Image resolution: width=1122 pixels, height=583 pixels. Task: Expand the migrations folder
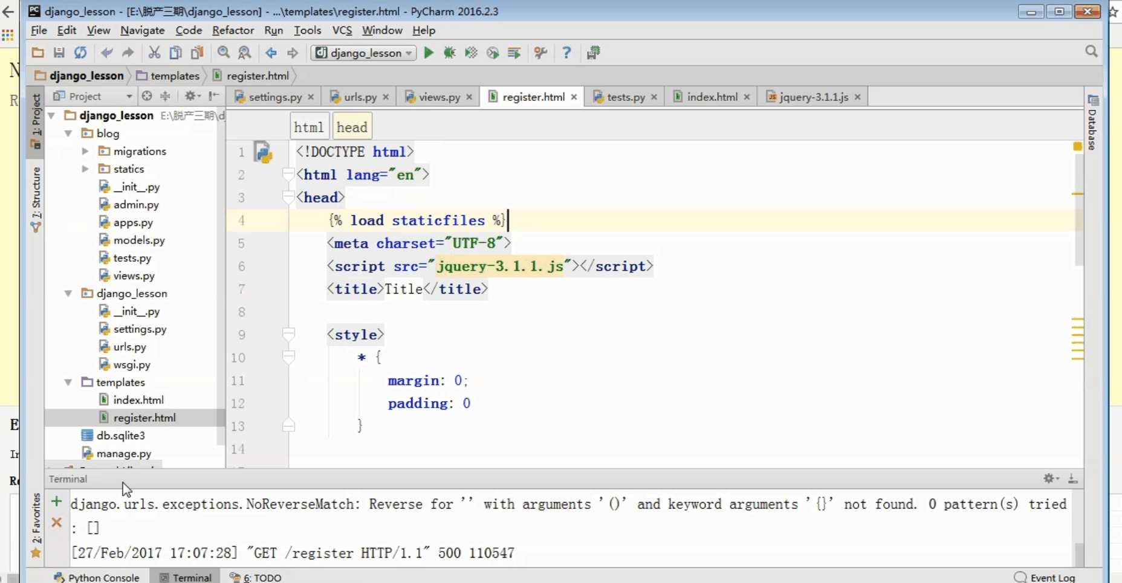coord(85,151)
